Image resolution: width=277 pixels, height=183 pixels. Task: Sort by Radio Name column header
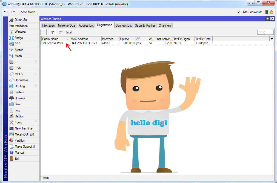[x=55, y=39]
